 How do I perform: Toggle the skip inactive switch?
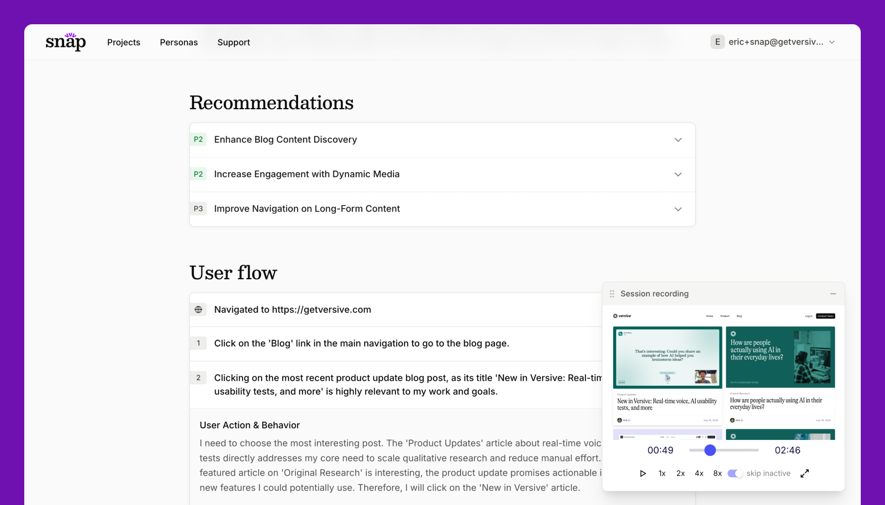pyautogui.click(x=735, y=473)
